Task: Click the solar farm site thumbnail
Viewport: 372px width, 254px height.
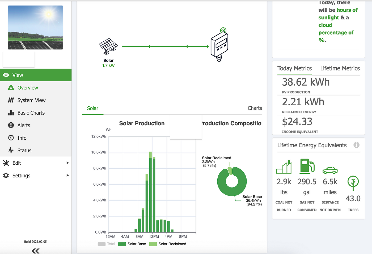Action: 35,27
